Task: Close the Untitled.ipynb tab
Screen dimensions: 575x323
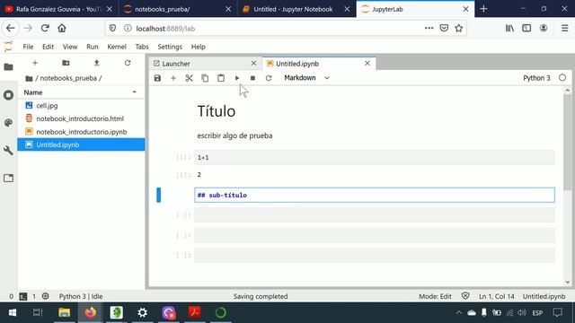Action: click(367, 64)
